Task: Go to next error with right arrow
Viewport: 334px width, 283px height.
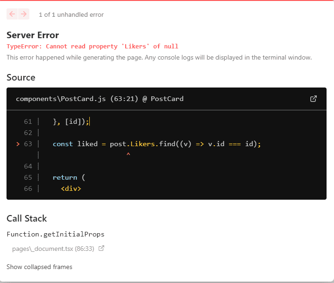Action: point(24,14)
